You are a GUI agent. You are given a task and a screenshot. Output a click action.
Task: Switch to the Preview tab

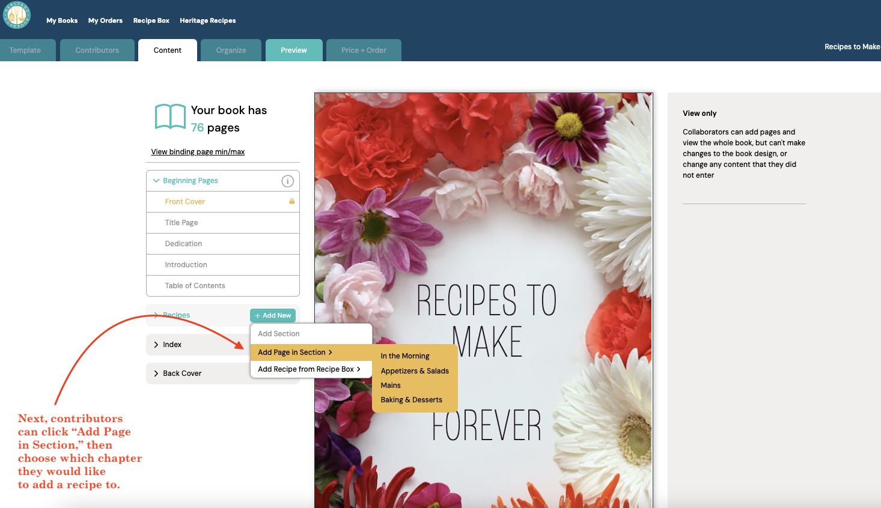tap(294, 50)
